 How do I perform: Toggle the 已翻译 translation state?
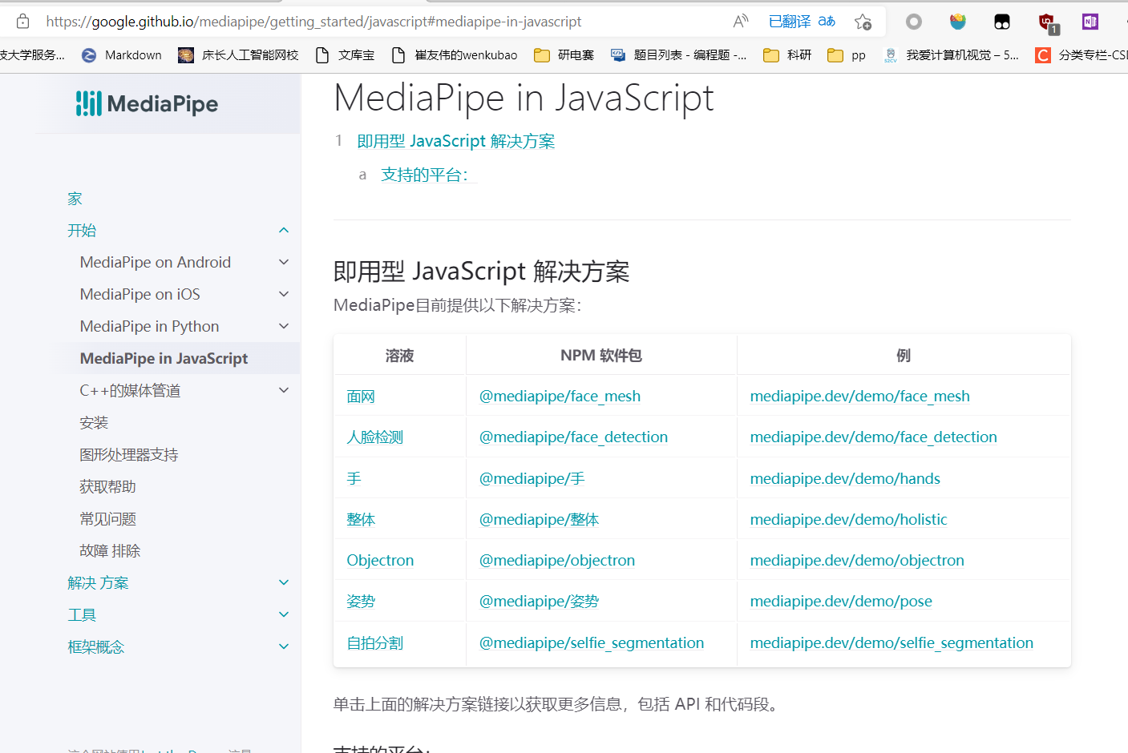pos(790,22)
